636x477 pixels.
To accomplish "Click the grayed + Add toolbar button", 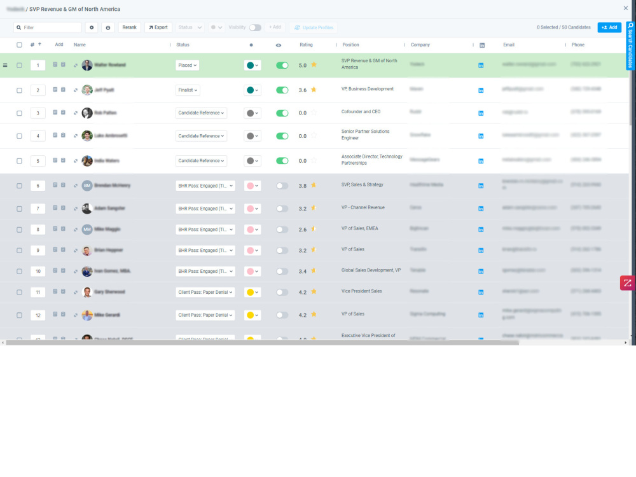I will [275, 27].
